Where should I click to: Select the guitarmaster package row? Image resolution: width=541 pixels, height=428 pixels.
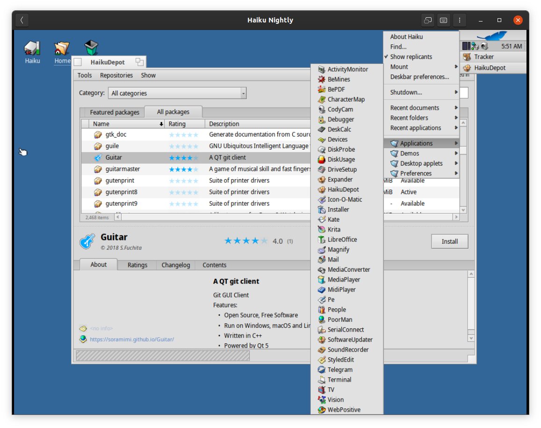pyautogui.click(x=196, y=169)
